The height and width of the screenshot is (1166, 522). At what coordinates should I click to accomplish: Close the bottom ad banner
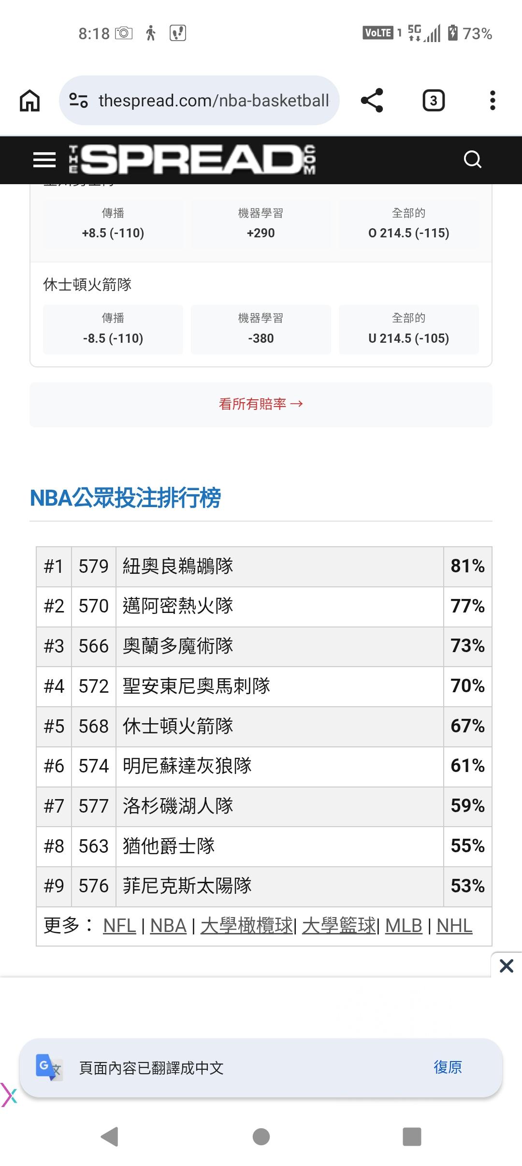(x=506, y=966)
